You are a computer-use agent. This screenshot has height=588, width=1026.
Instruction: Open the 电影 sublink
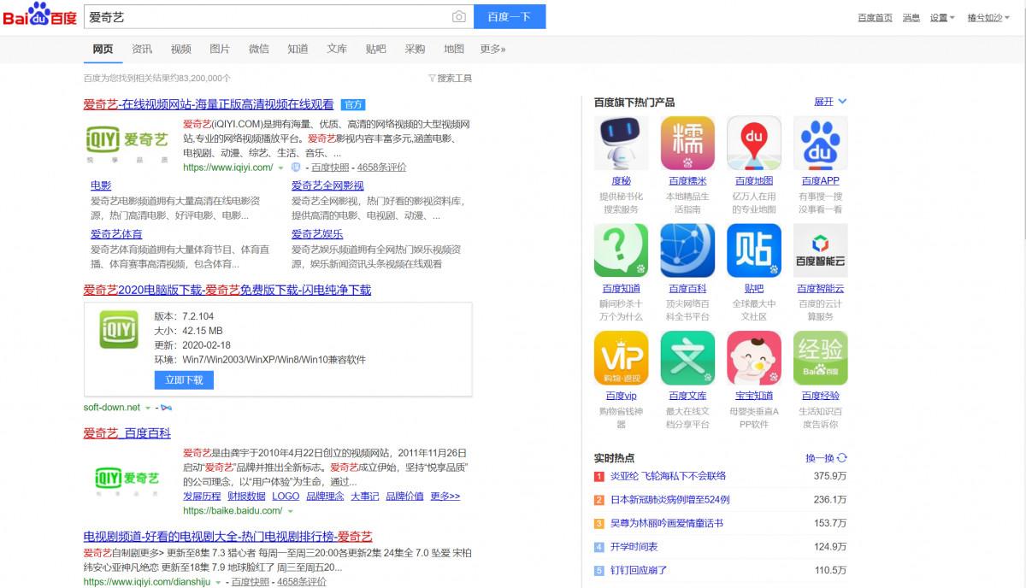tap(101, 185)
